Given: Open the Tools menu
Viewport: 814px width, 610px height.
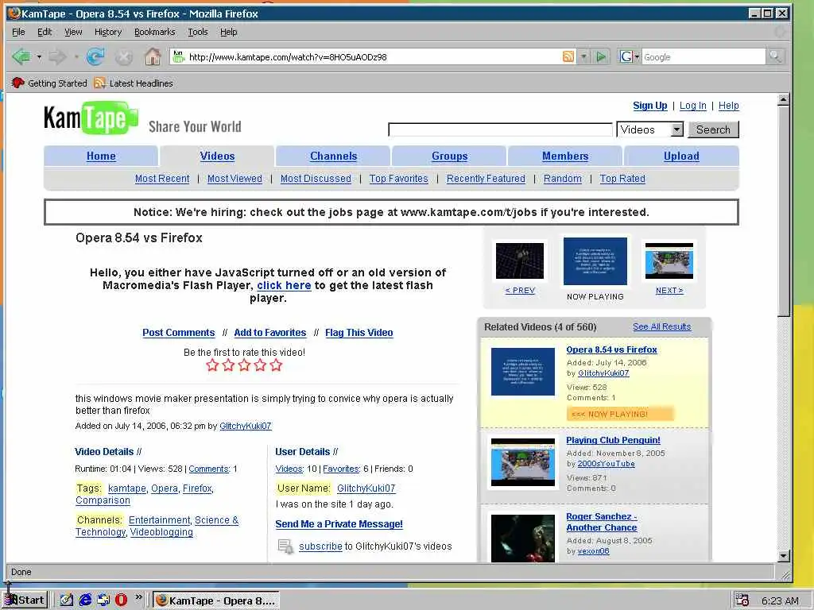Looking at the screenshot, I should 198,32.
